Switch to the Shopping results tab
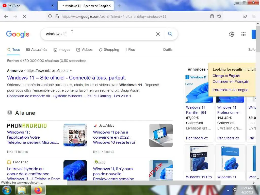Viewport: 260px width, 195px height. [x=109, y=50]
